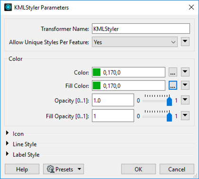Click the arrow menu beside Color field

tap(185, 72)
